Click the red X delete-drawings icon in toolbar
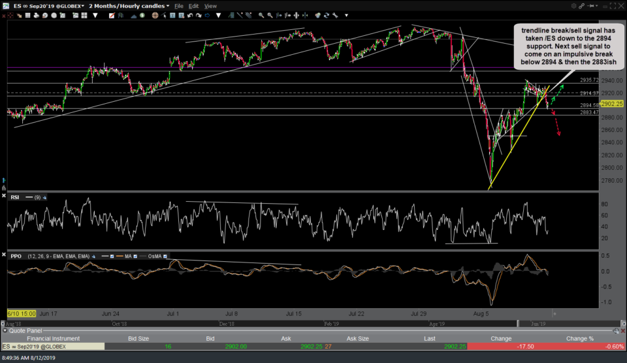This screenshot has height=363, width=627. (4, 16)
